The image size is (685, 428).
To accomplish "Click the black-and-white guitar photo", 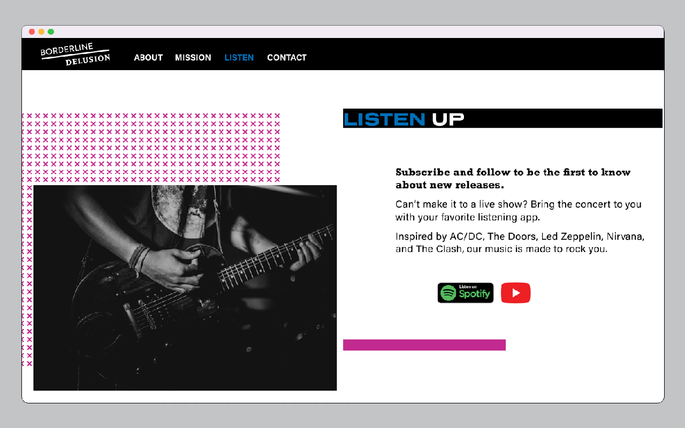I will coord(185,288).
